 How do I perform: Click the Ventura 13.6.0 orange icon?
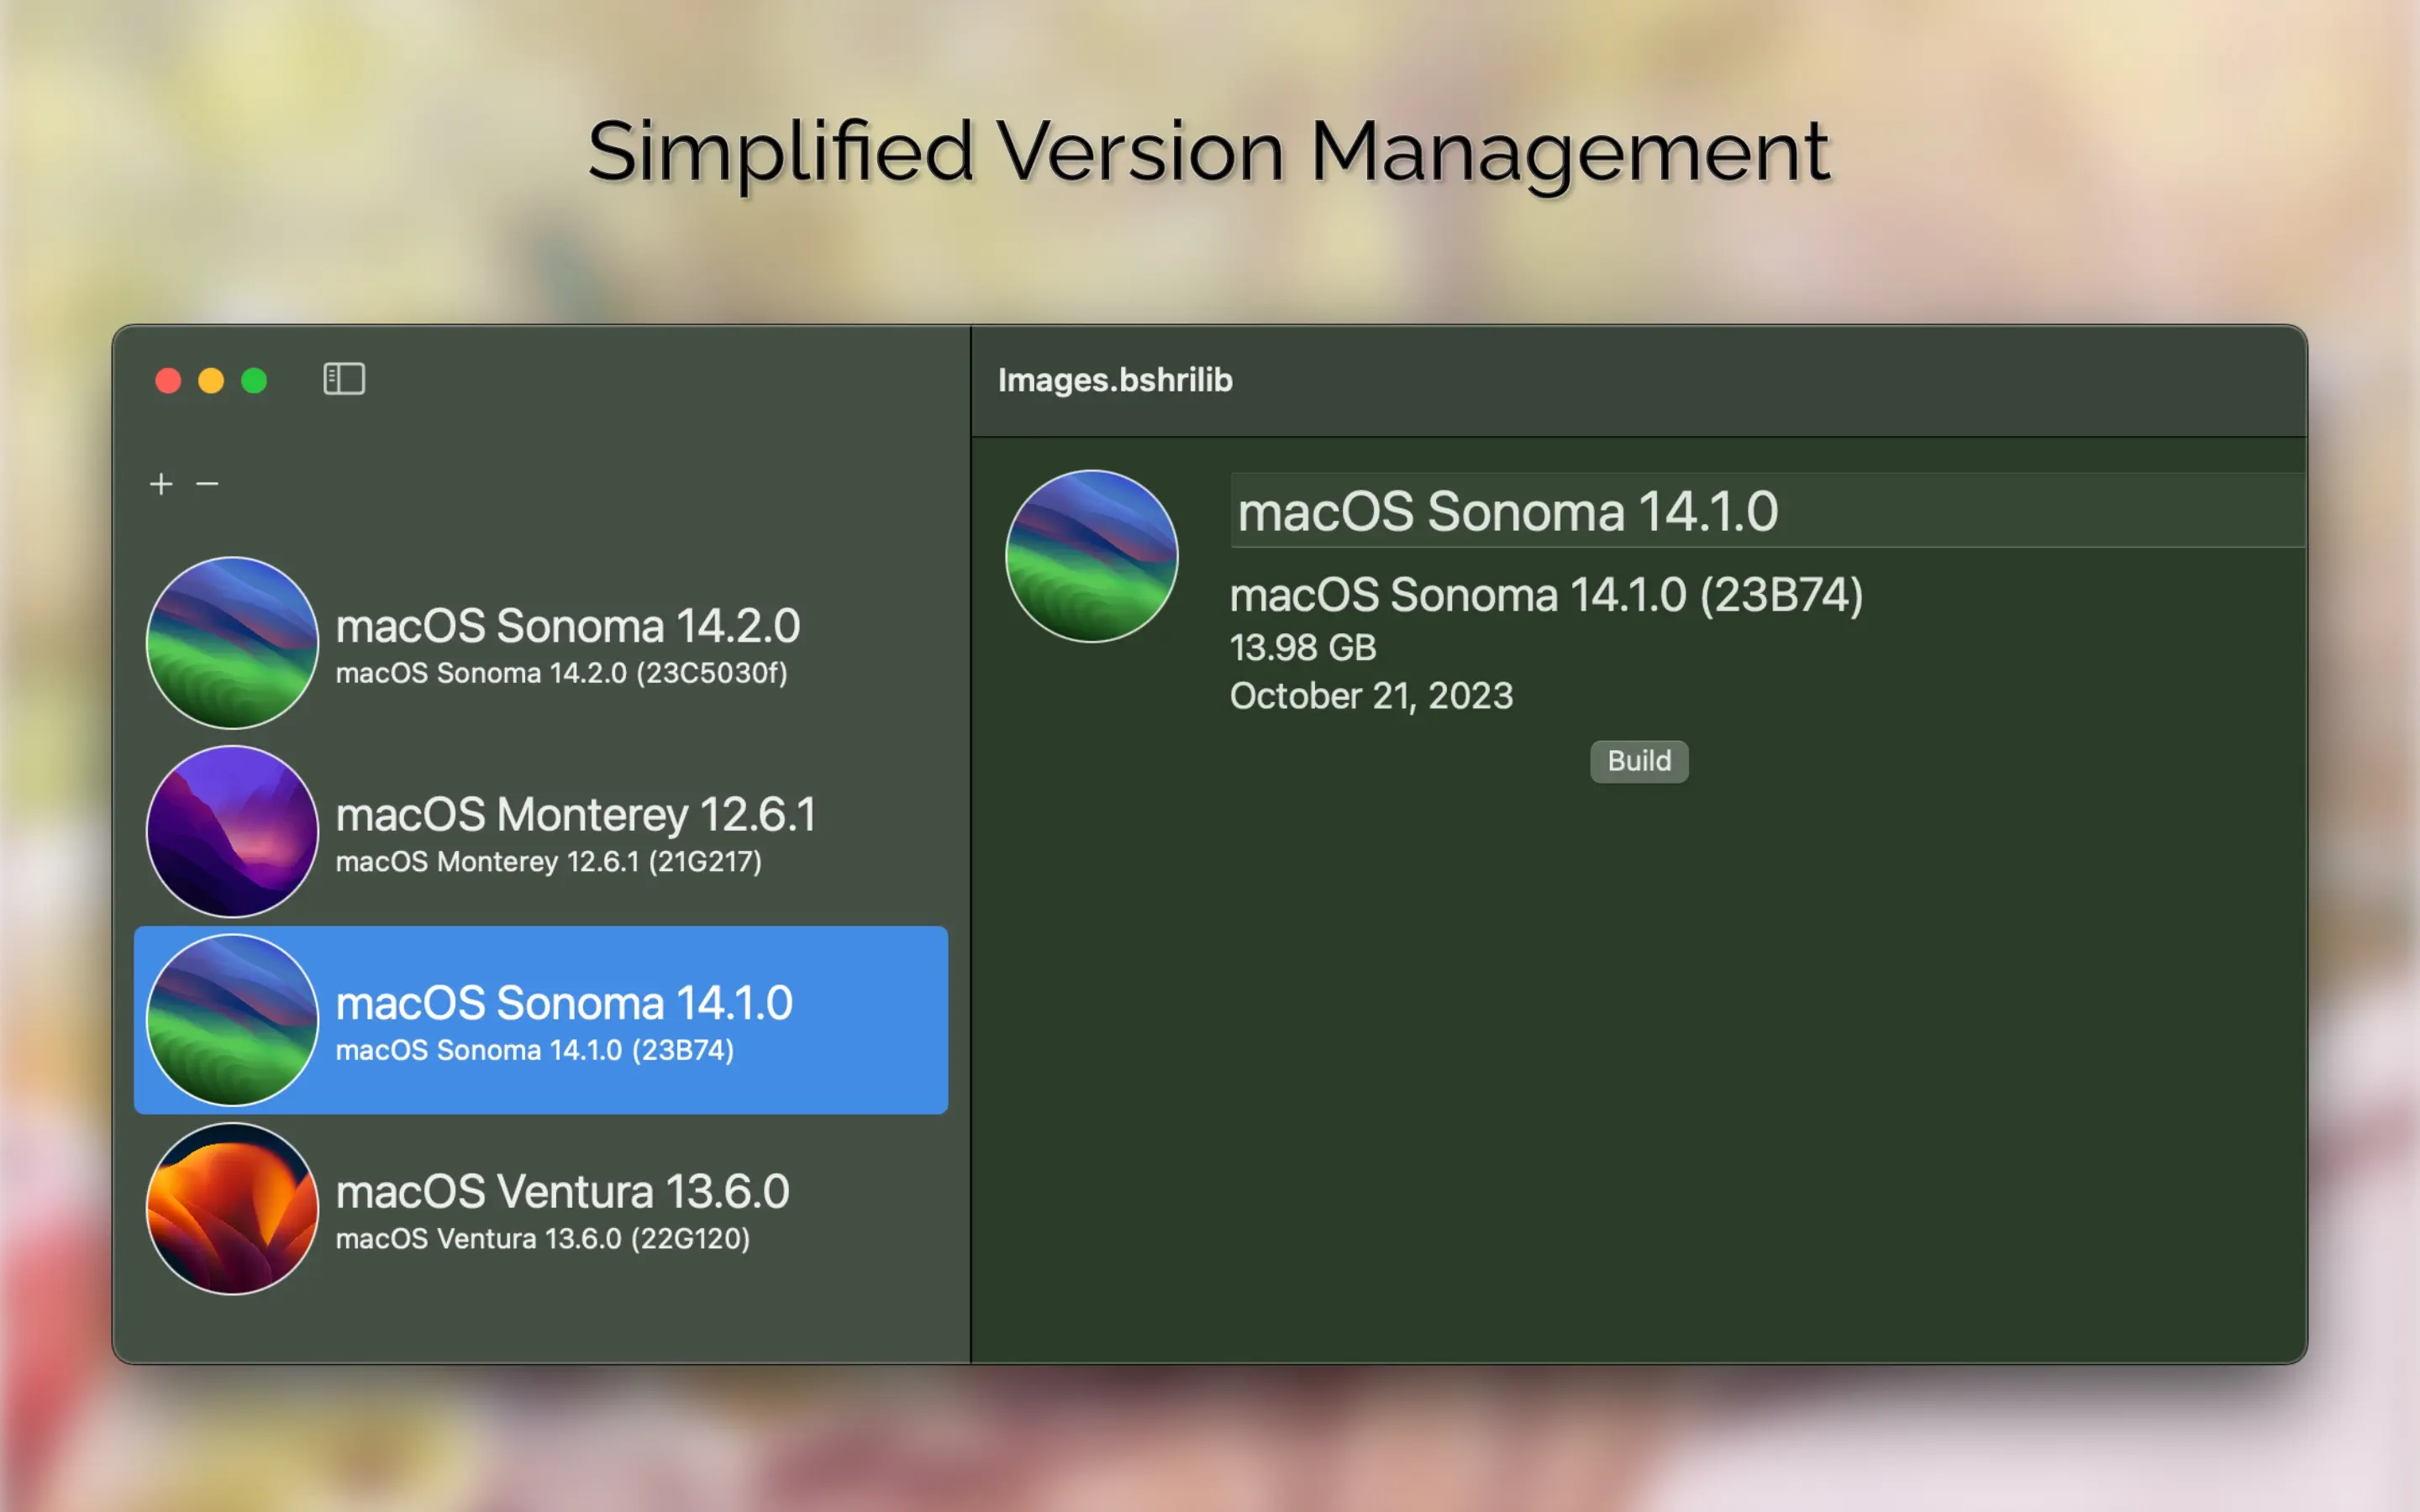point(232,1208)
